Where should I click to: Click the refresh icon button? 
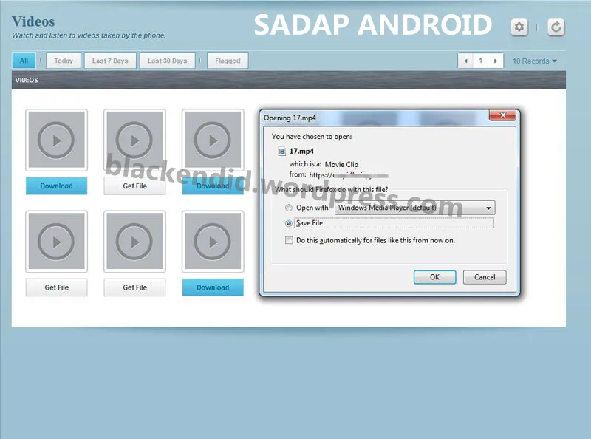(556, 27)
